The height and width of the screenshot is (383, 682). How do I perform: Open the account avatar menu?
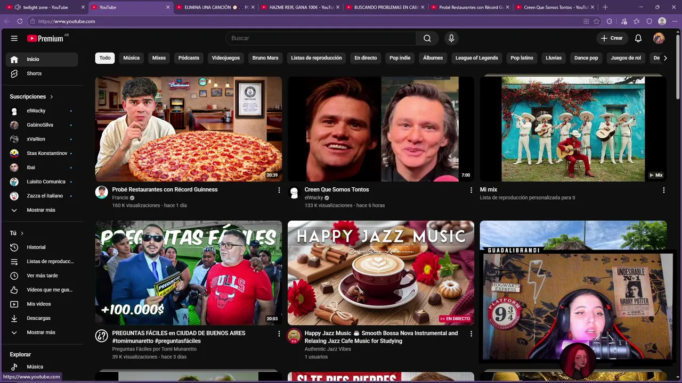[659, 38]
